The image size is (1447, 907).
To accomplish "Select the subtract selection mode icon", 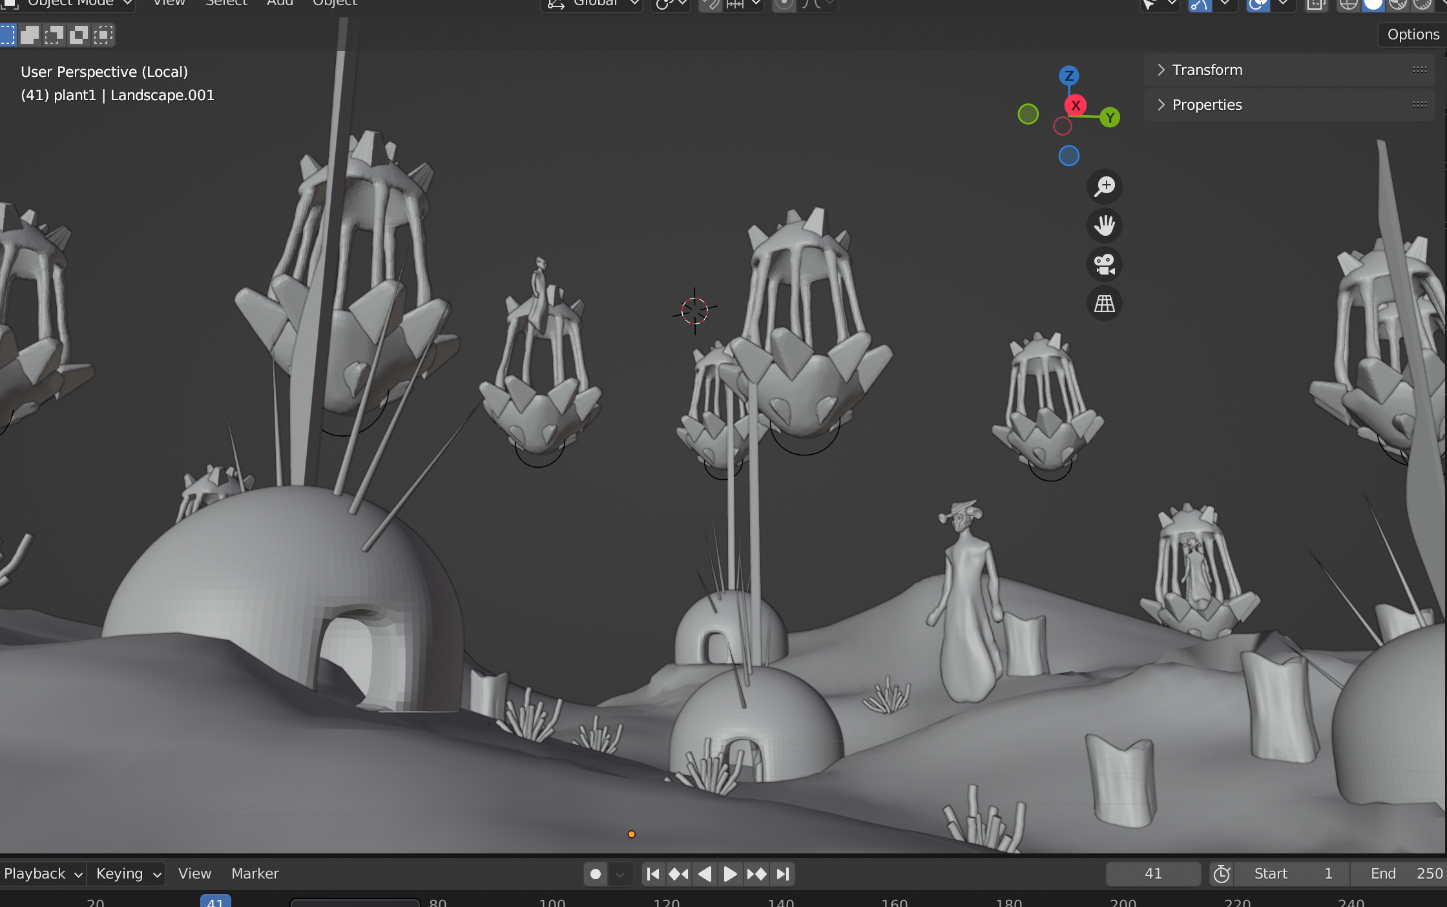I will 54,34.
